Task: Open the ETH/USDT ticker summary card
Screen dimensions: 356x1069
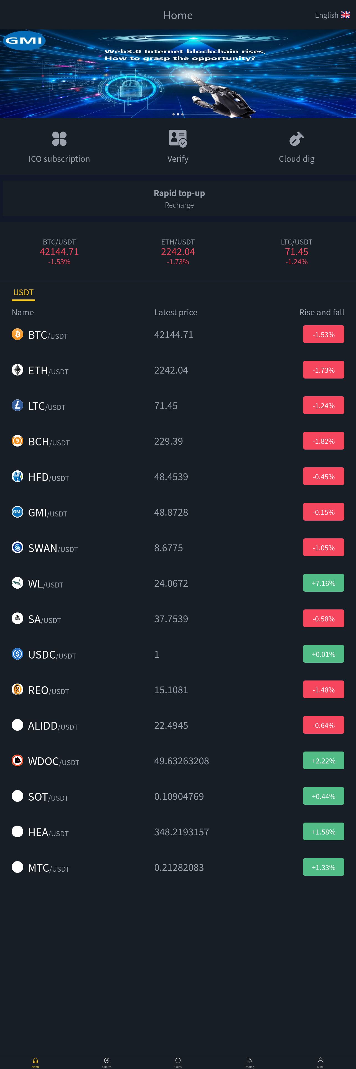Action: 178,251
